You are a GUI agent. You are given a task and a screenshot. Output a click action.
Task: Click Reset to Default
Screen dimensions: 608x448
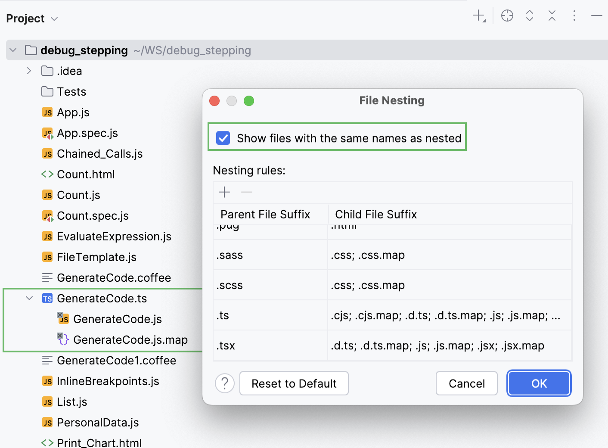(x=294, y=383)
